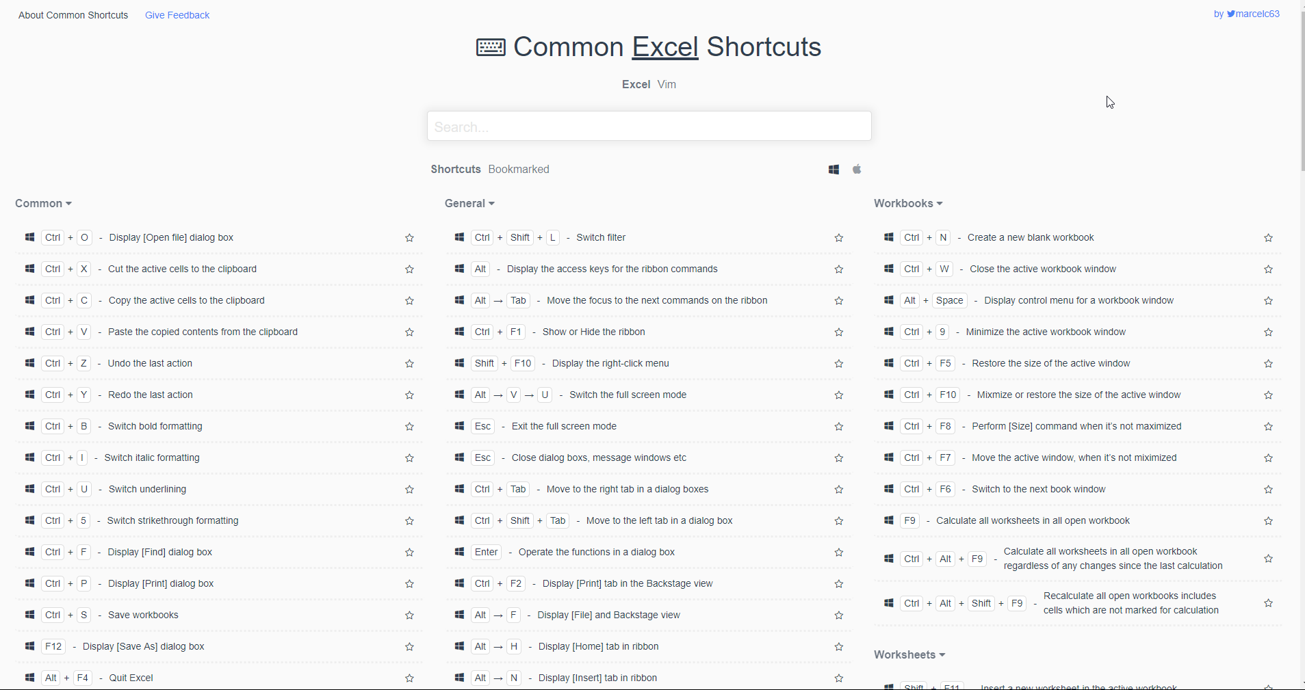Bookmark Display [Insert] tab in ribbon shortcut
The width and height of the screenshot is (1305, 690).
pos(839,678)
